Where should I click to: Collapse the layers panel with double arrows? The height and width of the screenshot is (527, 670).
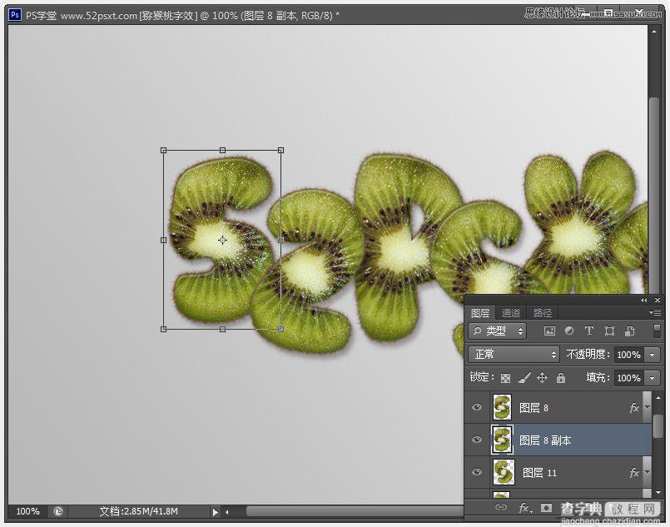[644, 301]
